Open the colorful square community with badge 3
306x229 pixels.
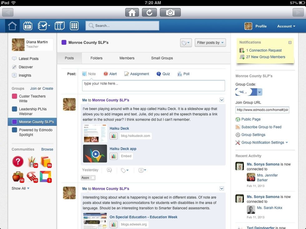click(46, 177)
